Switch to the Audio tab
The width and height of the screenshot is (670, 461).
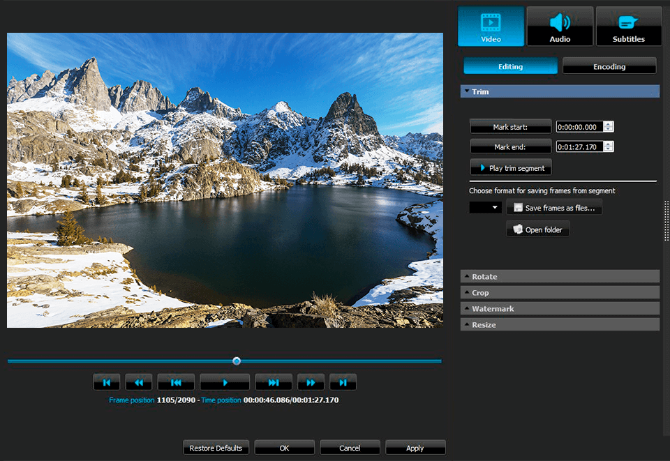pos(559,26)
